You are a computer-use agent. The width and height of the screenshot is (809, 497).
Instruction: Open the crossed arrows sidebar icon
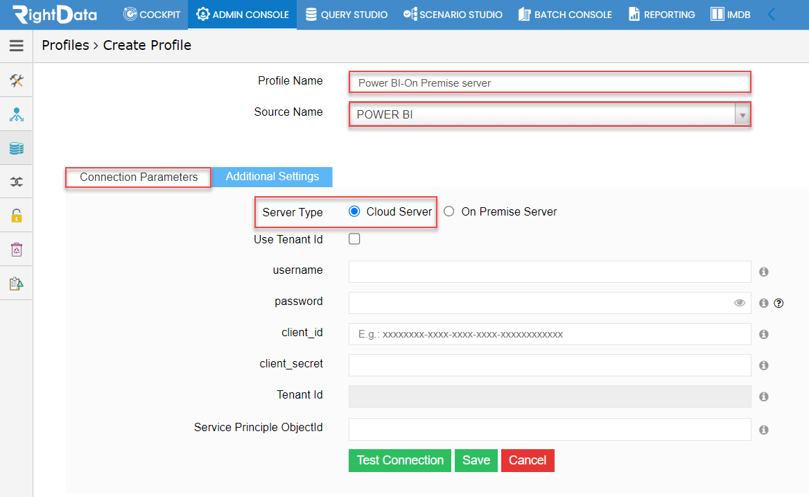17,182
